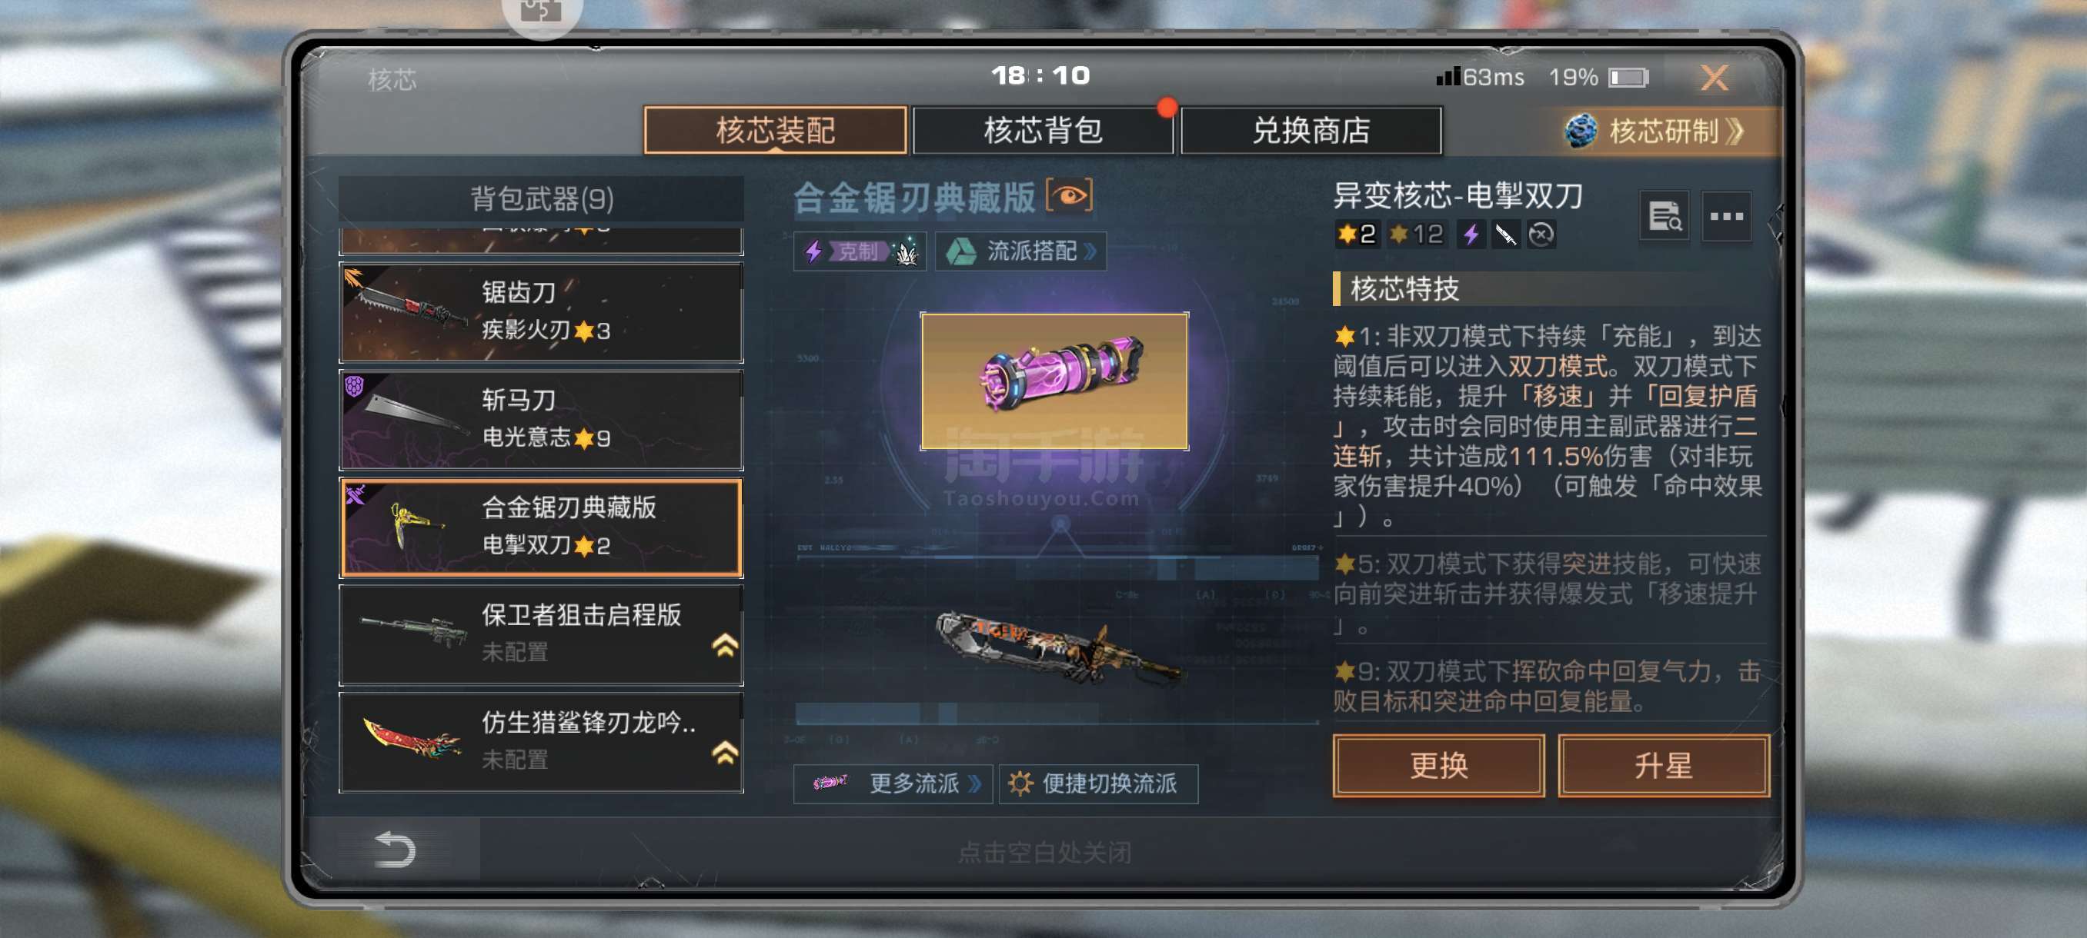
Task: Select 斩马刀 电光意志 in weapon list
Action: [541, 419]
